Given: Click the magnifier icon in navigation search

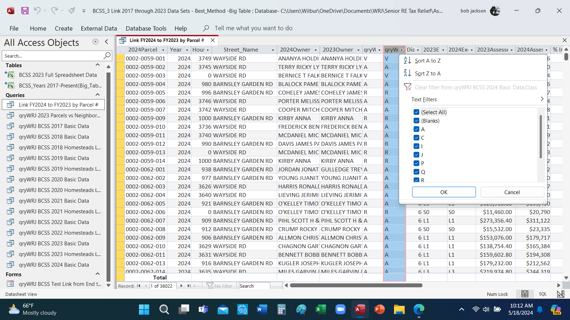Looking at the screenshot, I should [x=107, y=56].
